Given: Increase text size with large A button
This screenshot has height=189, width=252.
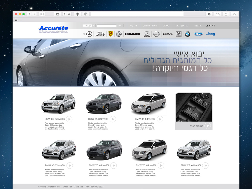Looking at the screenshot, I should click(69, 14).
